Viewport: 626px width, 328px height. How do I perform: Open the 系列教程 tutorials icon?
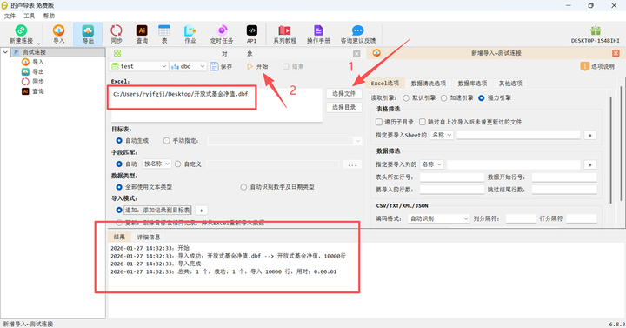284,30
